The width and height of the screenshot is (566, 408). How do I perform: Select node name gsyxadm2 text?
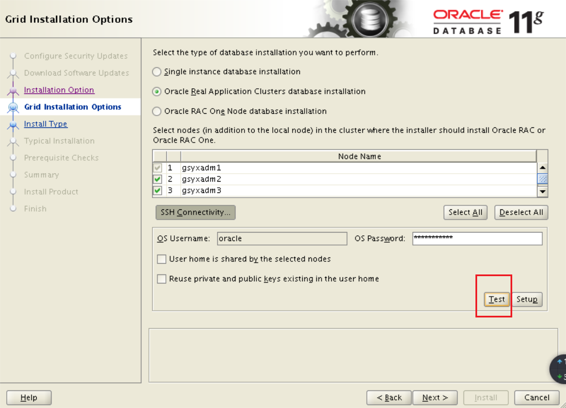201,179
